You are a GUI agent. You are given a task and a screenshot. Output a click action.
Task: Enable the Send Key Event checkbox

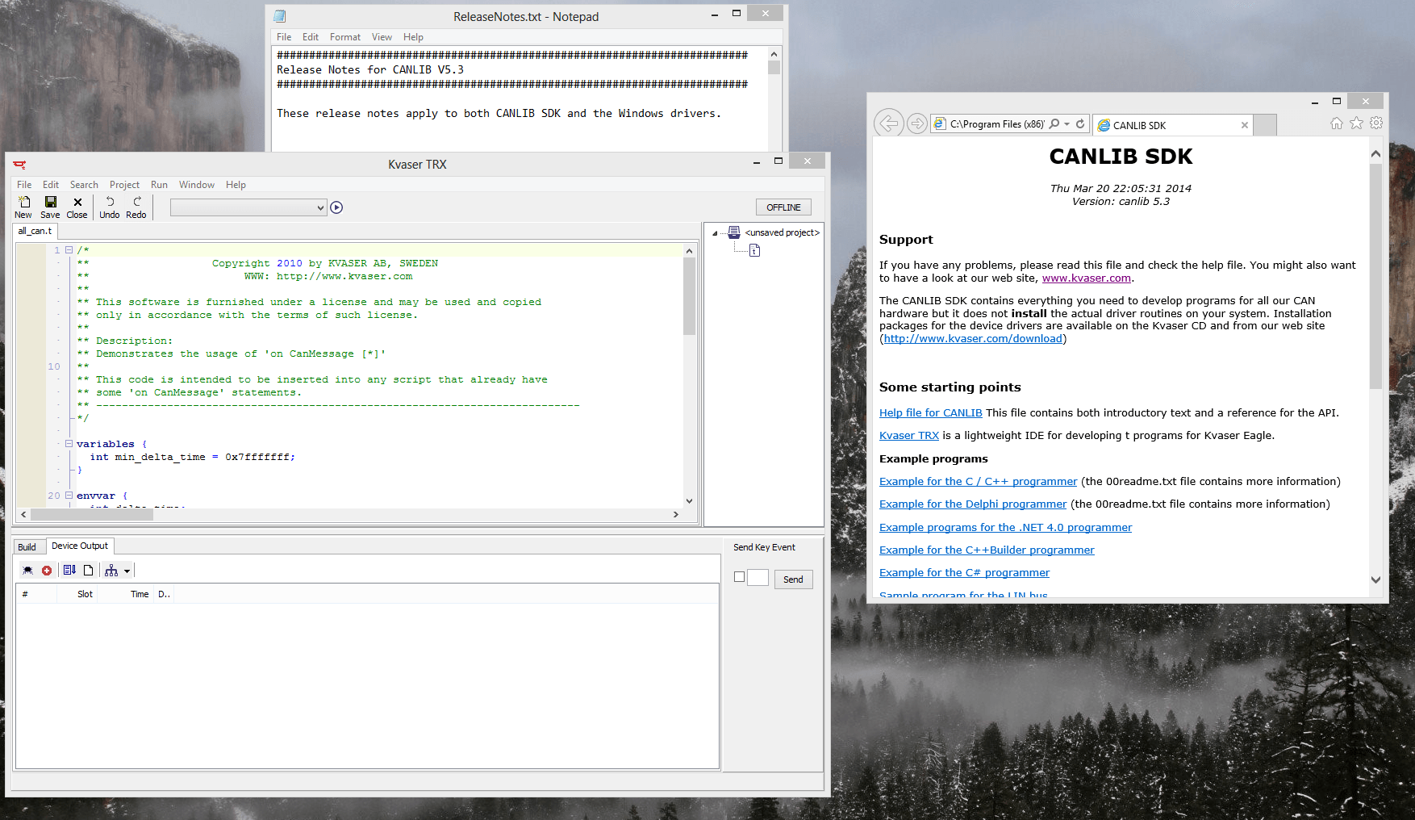pos(739,577)
